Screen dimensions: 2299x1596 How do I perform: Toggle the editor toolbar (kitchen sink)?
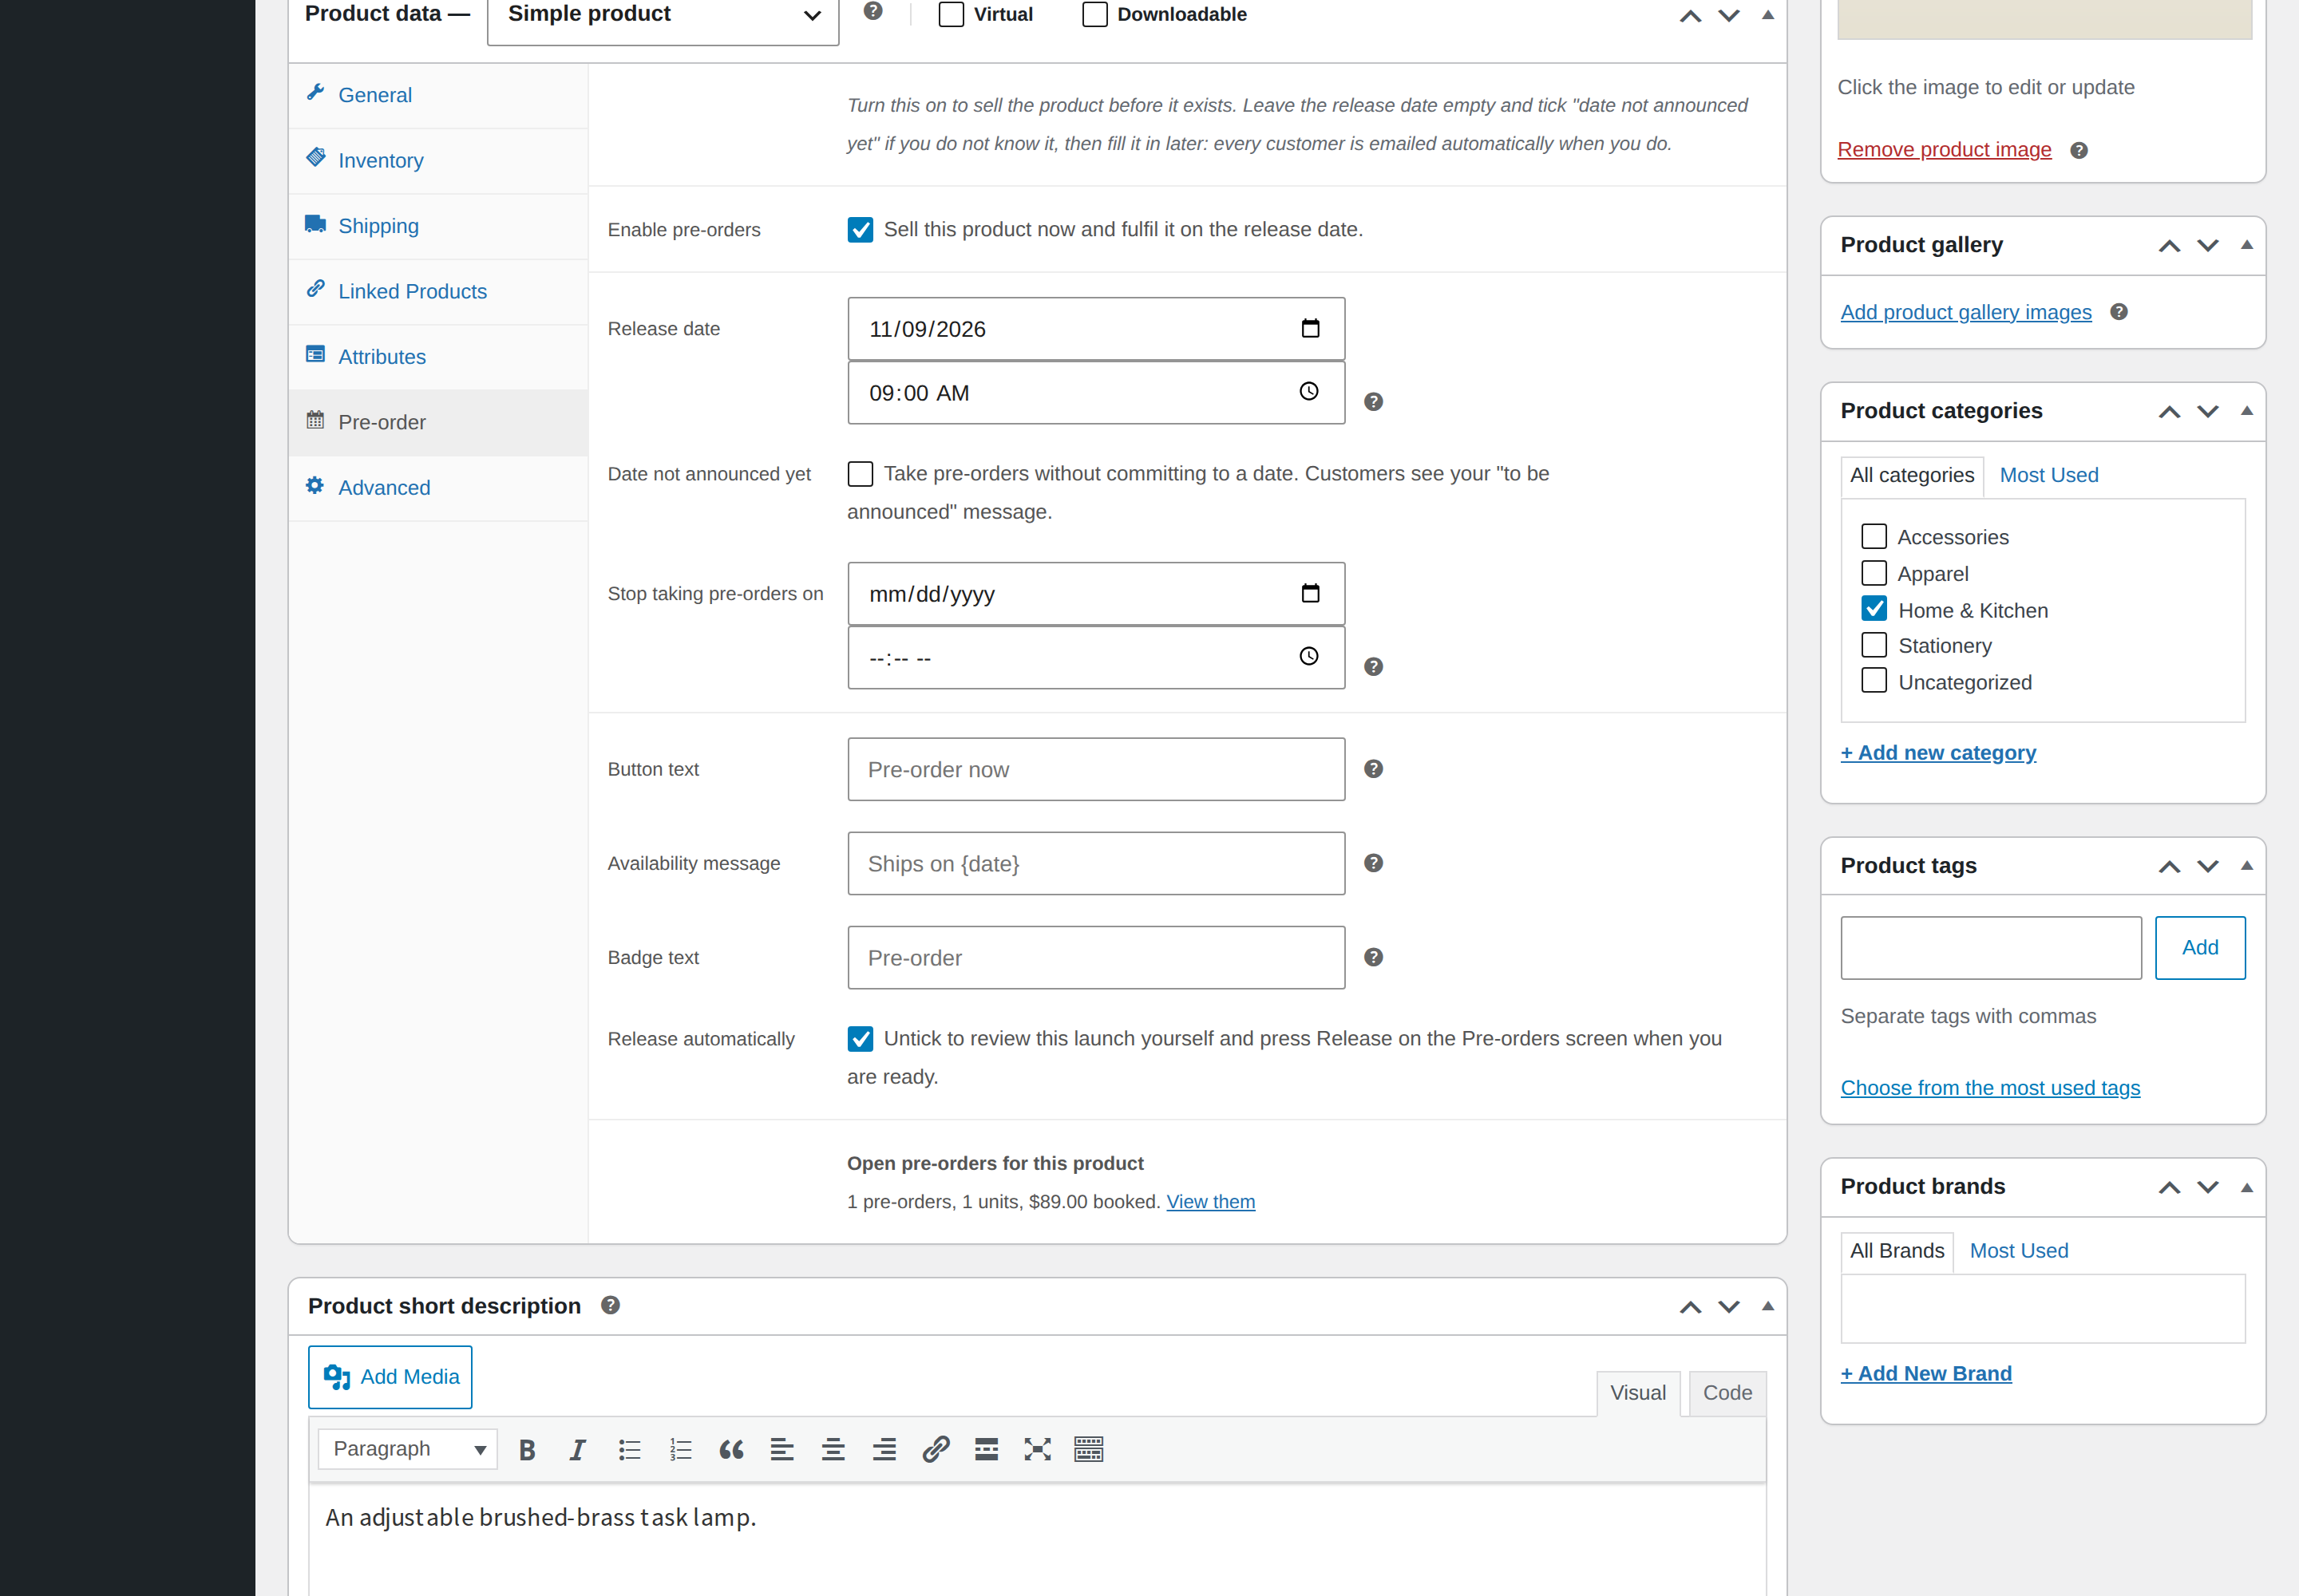[x=1089, y=1449]
